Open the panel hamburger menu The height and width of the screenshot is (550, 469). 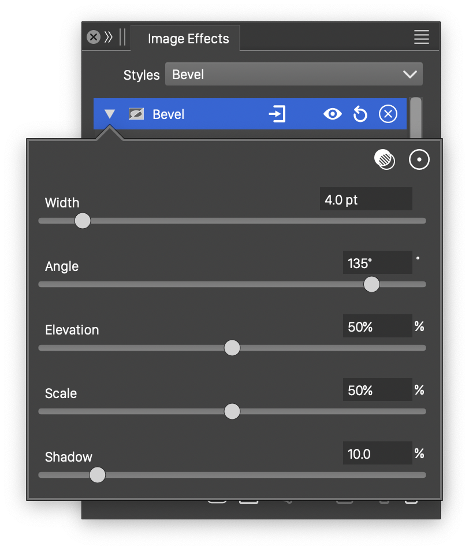click(422, 38)
